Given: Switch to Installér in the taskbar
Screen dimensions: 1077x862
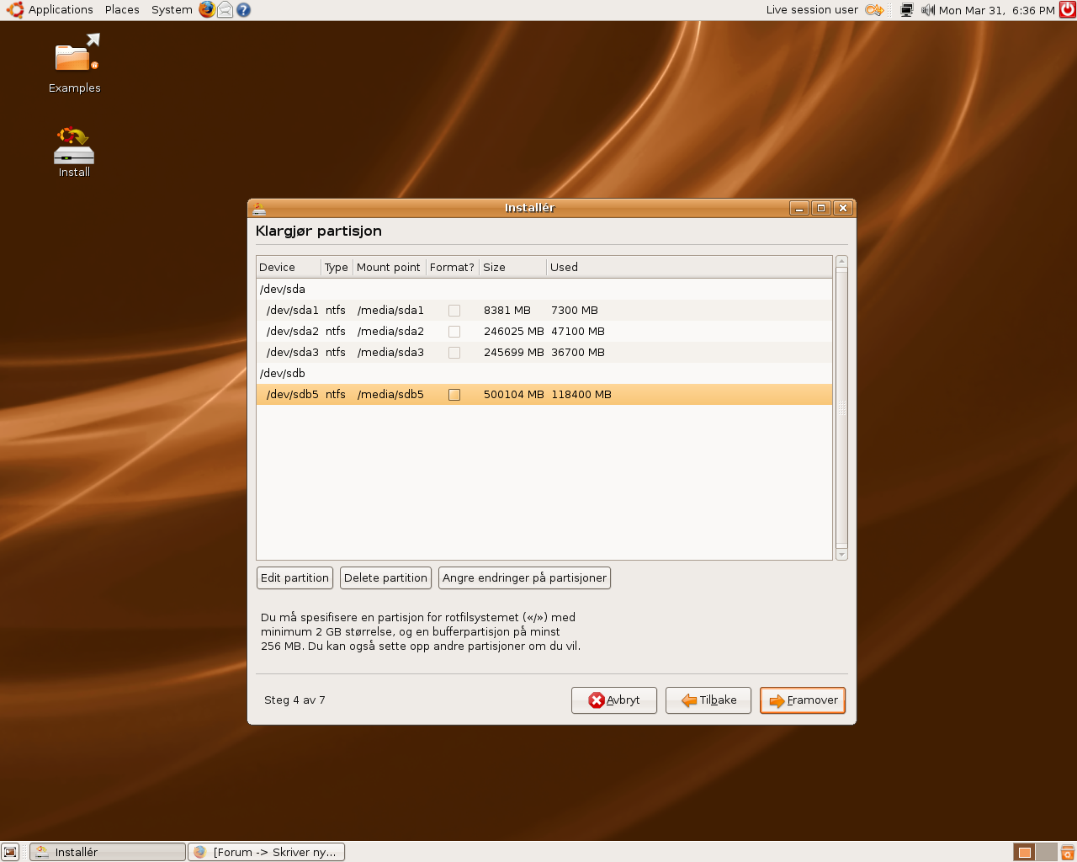Looking at the screenshot, I should pos(108,852).
